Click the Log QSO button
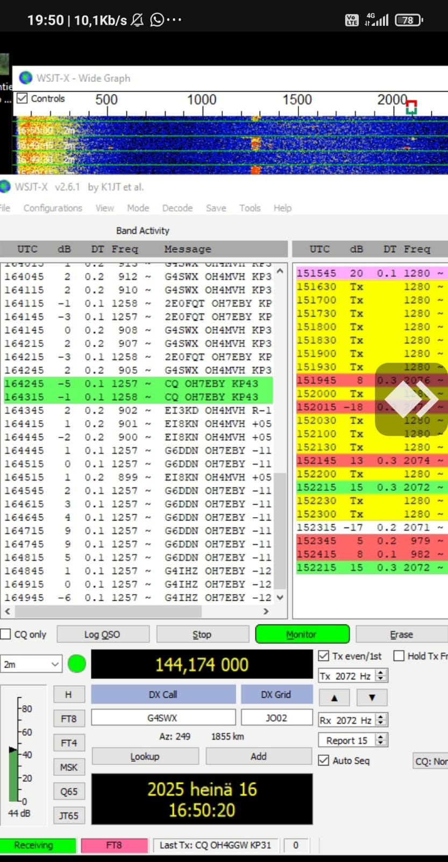Image resolution: width=448 pixels, height=862 pixels. click(x=102, y=634)
